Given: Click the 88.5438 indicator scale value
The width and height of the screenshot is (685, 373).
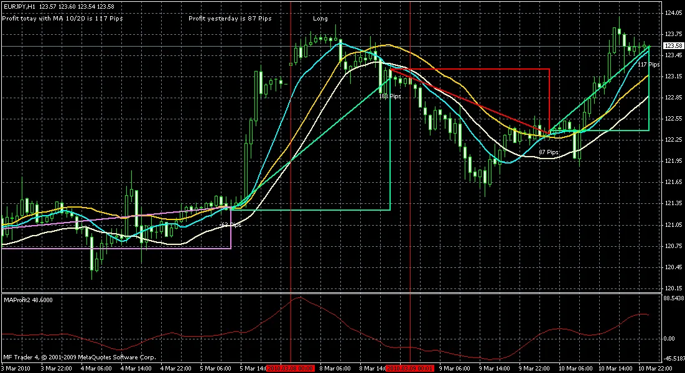Looking at the screenshot, I should click(674, 299).
